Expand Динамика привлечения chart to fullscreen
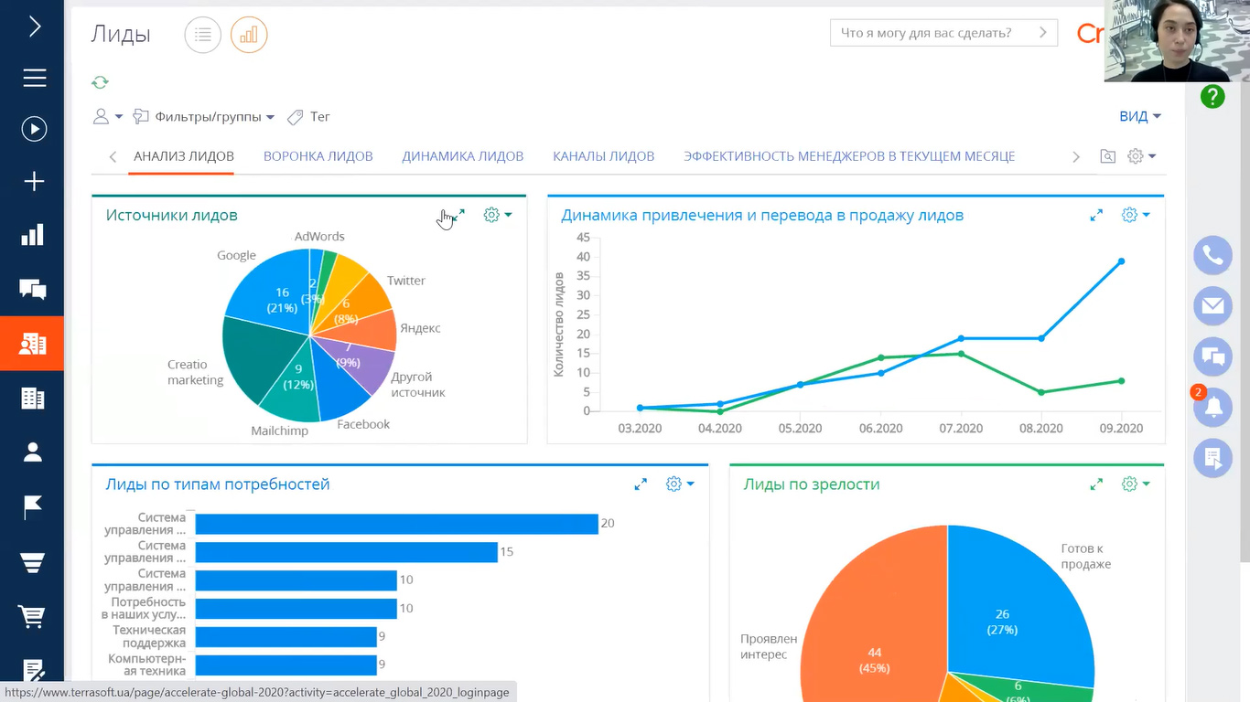Viewport: 1250px width, 702px height. coord(1096,215)
